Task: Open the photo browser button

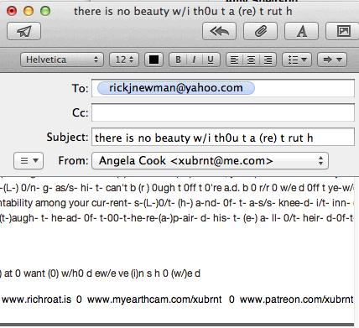Action: click(x=342, y=31)
